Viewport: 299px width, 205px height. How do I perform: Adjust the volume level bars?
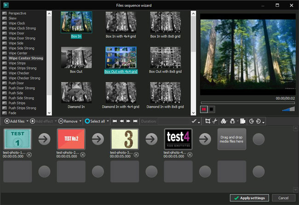pyautogui.click(x=288, y=109)
